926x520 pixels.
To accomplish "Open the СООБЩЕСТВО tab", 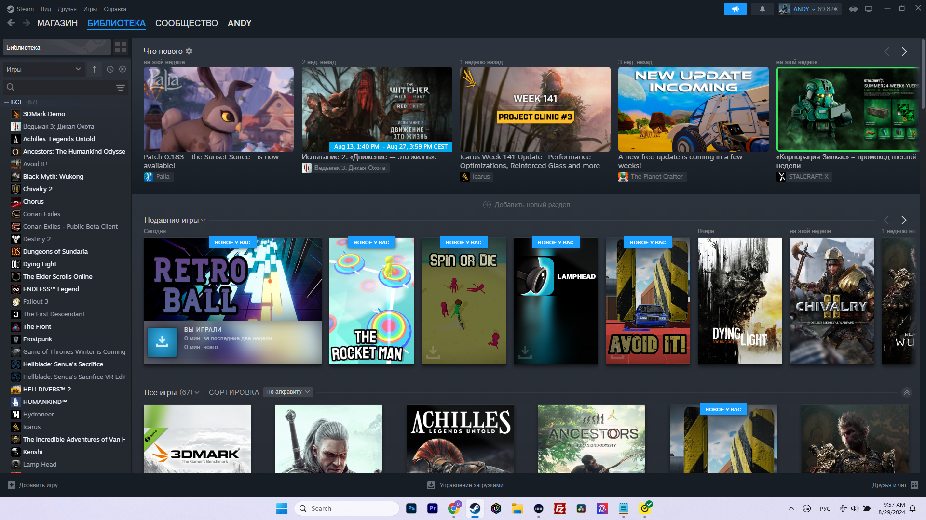I will 186,23.
